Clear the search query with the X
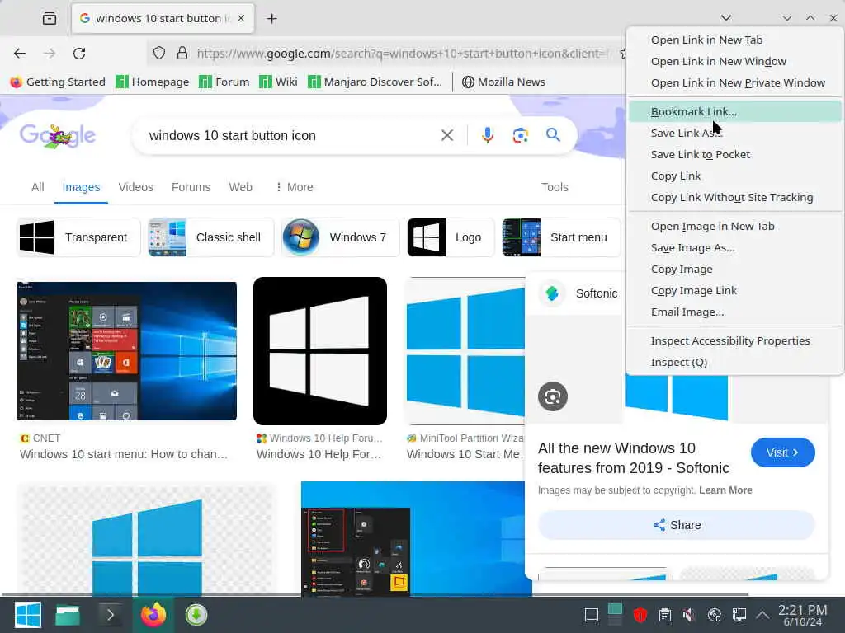 pos(447,135)
